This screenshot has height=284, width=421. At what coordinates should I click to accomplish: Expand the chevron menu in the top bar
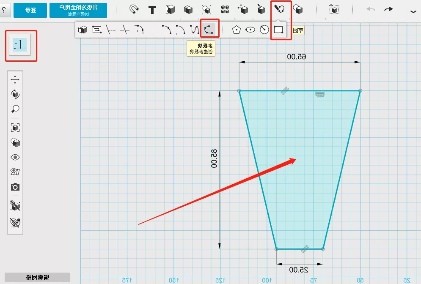pos(413,11)
